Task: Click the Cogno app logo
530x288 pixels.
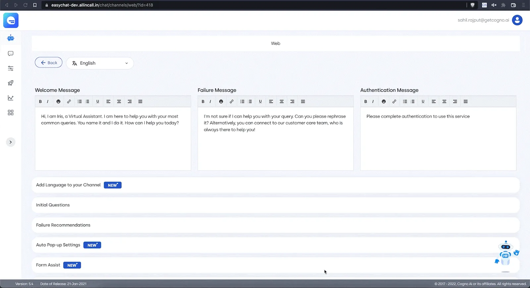Action: click(11, 21)
